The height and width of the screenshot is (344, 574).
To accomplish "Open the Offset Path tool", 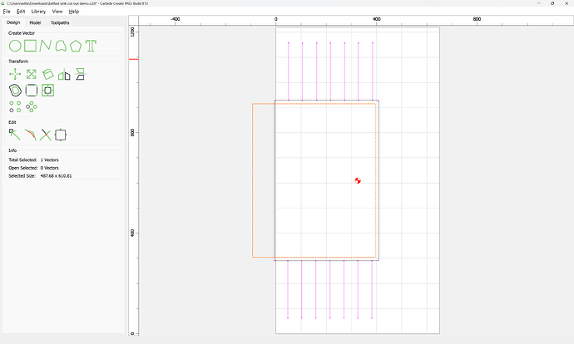I will point(15,91).
